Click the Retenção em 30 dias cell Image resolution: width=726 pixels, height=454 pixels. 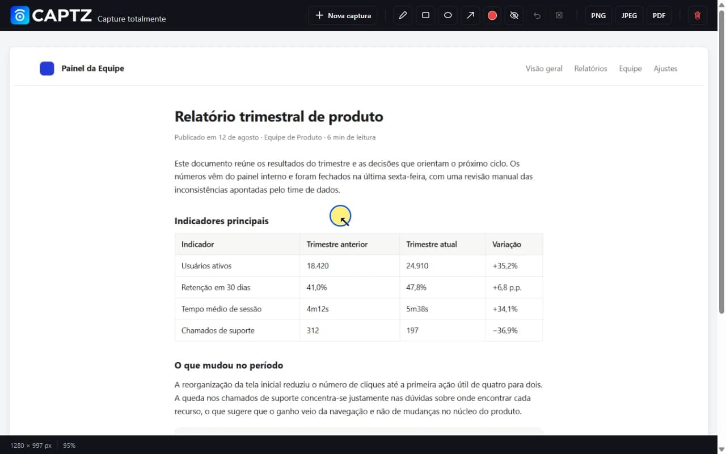(237, 287)
